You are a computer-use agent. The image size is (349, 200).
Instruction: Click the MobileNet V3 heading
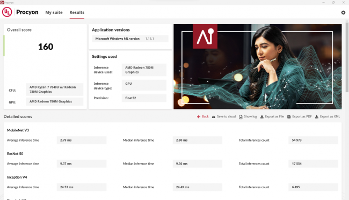coord(18,130)
